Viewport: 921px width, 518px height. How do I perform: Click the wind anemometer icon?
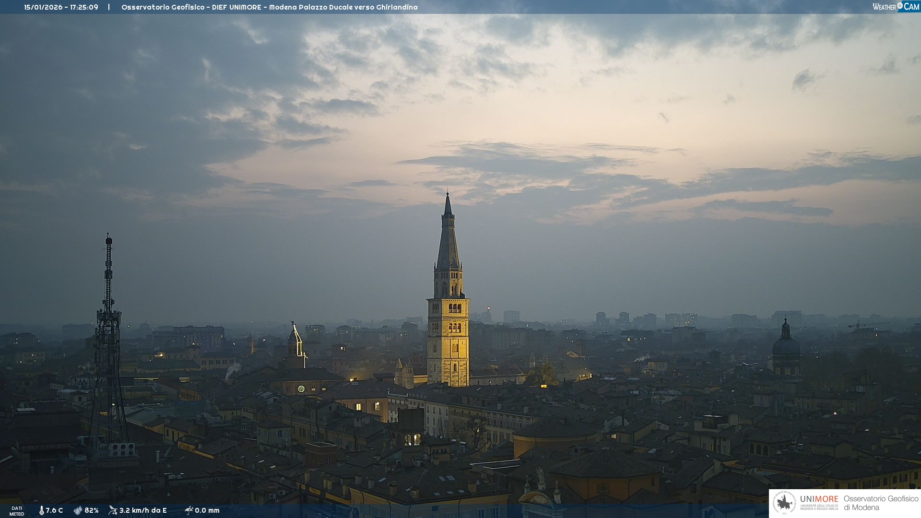[113, 510]
